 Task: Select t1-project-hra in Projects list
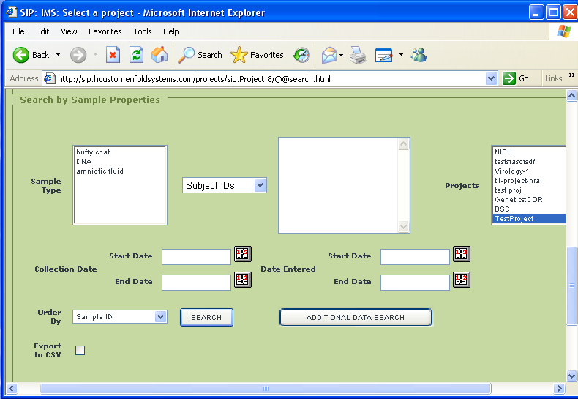point(529,181)
